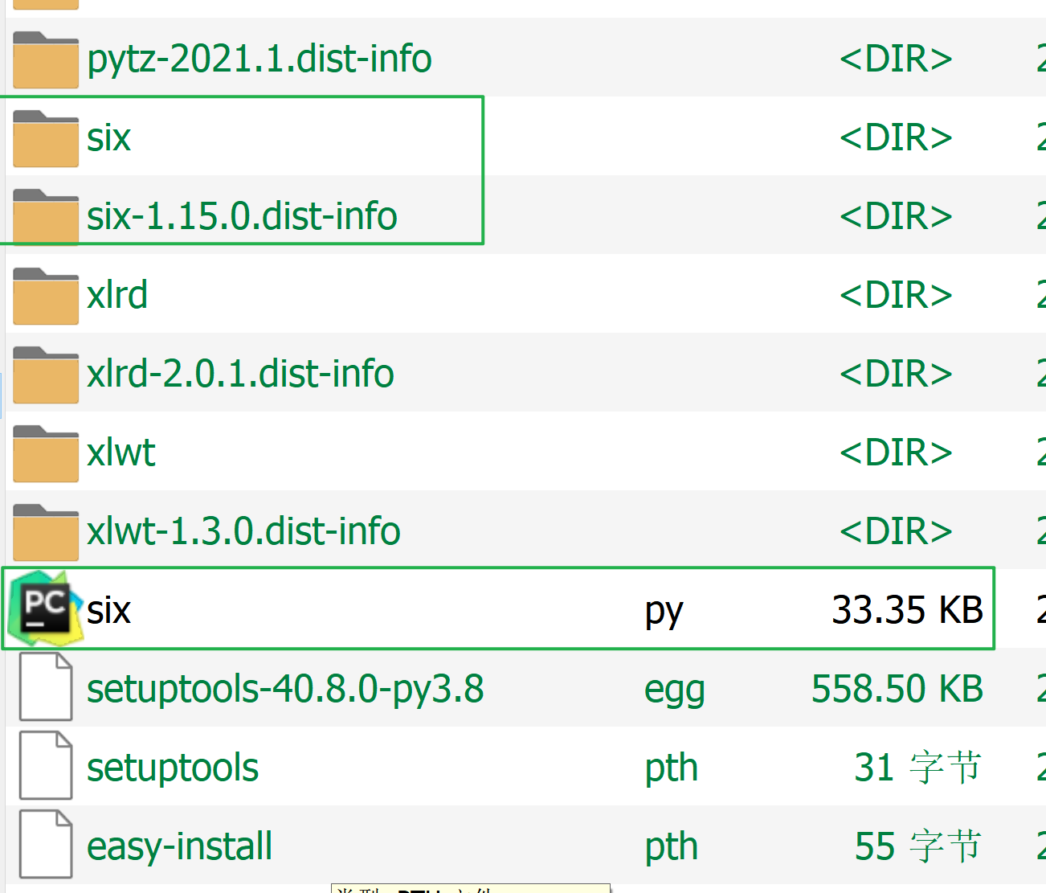Select the six.py file name
This screenshot has width=1046, height=893.
[x=109, y=610]
